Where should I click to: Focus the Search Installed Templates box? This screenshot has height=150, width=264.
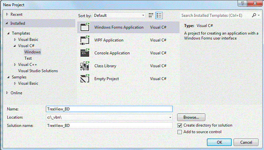coord(216,15)
